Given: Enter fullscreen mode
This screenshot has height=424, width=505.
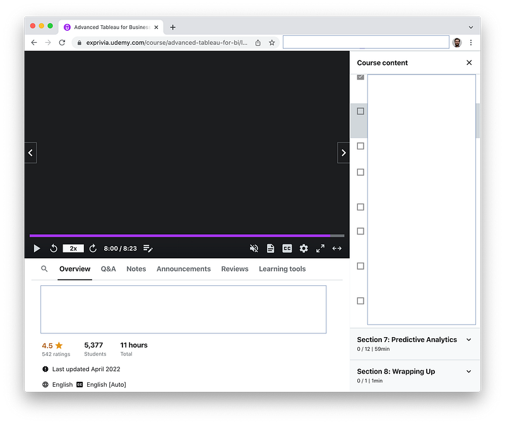Looking at the screenshot, I should 320,248.
